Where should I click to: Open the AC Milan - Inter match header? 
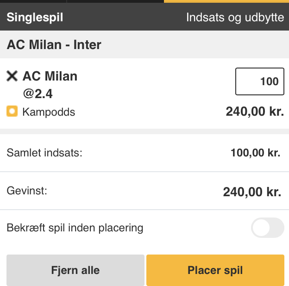144,44
